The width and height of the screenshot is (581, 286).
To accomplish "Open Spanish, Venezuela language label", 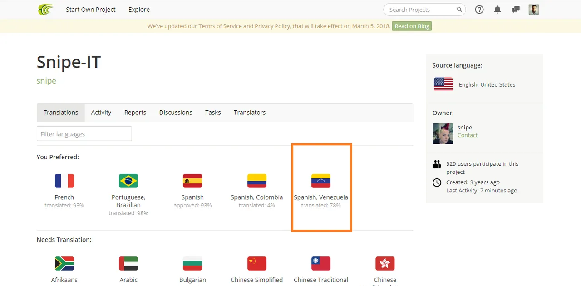I will (321, 197).
